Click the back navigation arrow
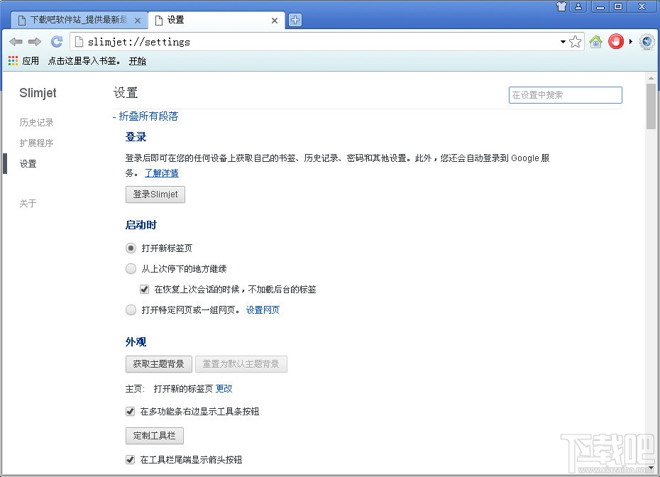660x477 pixels. click(16, 41)
